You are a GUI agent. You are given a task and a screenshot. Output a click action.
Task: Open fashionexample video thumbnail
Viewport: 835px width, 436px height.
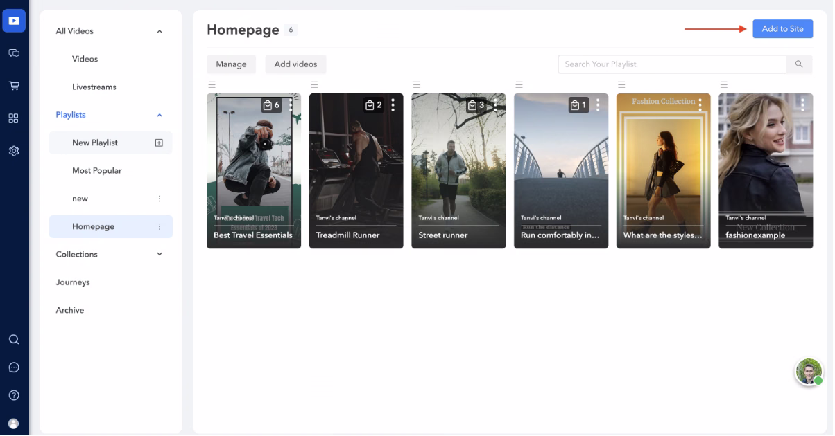pyautogui.click(x=766, y=171)
